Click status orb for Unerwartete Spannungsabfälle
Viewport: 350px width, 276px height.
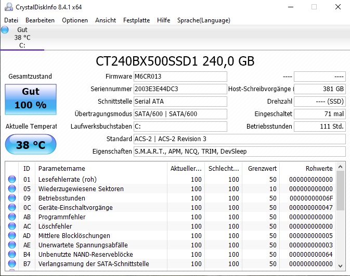click(12, 245)
